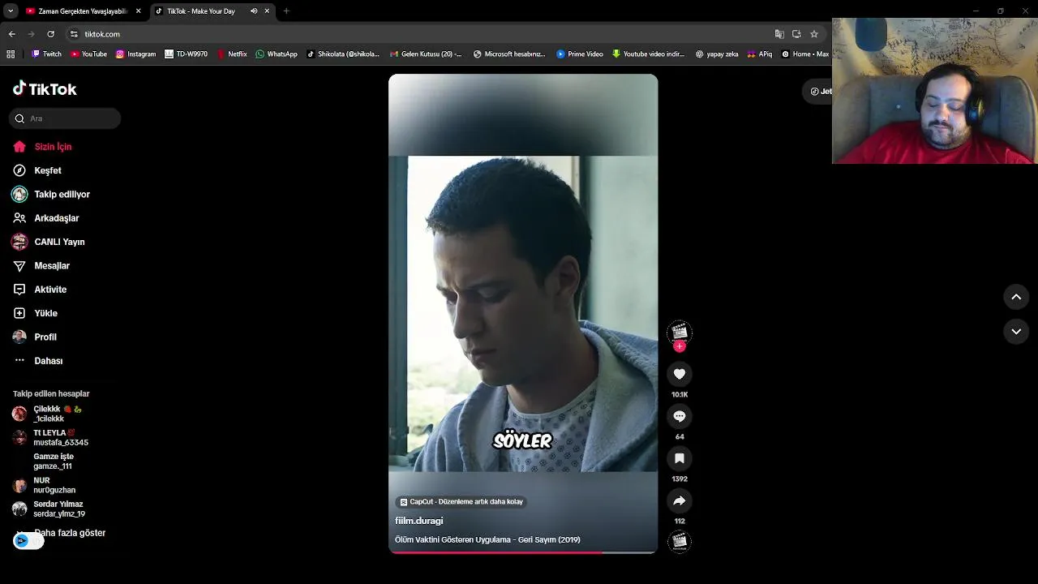Open video creator's profile avatar
Screen dimensions: 1038x584
(680, 331)
